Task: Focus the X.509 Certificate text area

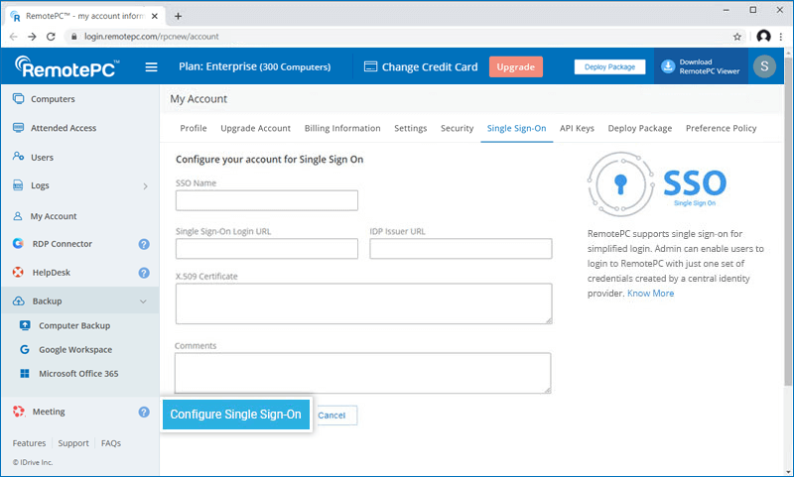Action: tap(362, 303)
